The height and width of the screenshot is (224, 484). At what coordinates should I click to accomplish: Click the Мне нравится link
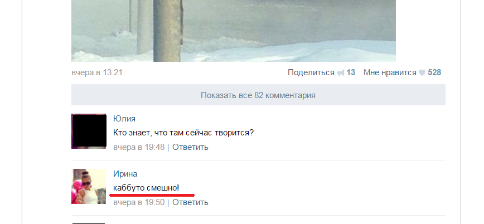point(390,72)
